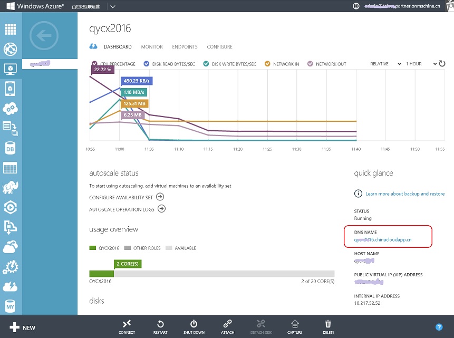
Task: Attach a disk with the Attach icon
Action: coord(228,324)
